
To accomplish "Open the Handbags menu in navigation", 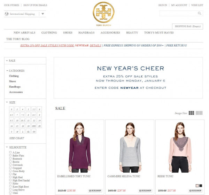I will coord(86,33).
